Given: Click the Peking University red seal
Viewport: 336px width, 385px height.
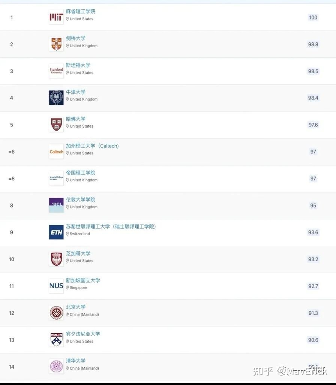Looking at the screenshot, I should click(56, 313).
